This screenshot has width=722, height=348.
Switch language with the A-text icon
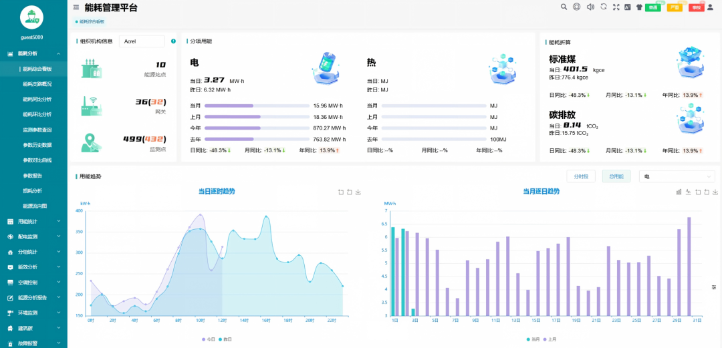(x=627, y=7)
